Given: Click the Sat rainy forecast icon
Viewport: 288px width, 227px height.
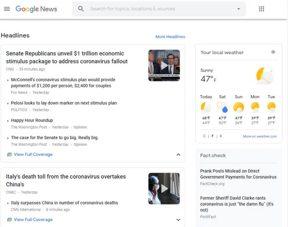Looking at the screenshot, I should (222, 107).
